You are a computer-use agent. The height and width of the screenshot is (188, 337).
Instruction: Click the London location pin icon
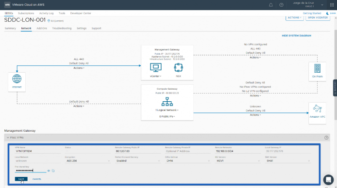[x=49, y=21]
